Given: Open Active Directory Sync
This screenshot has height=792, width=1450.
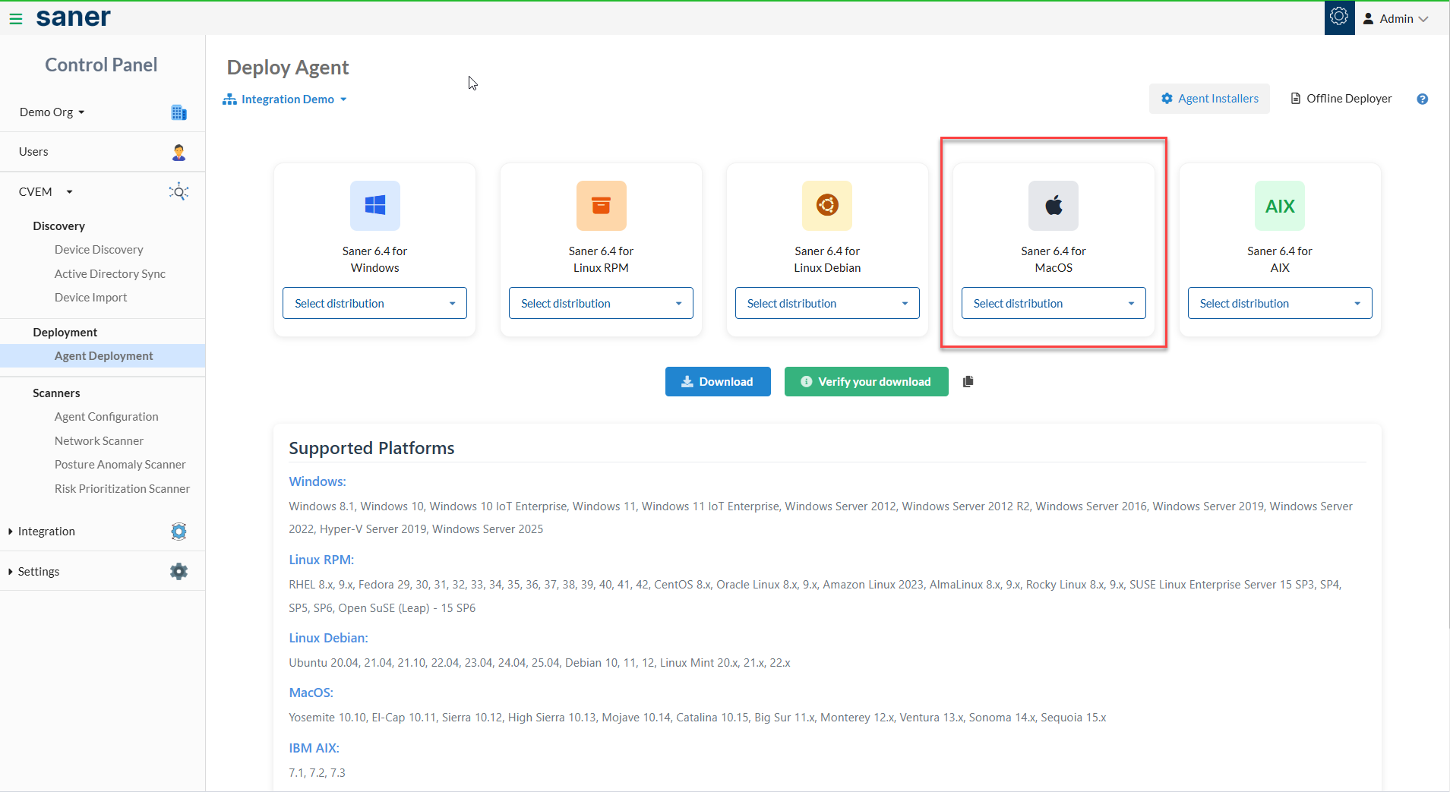Looking at the screenshot, I should pyautogui.click(x=110, y=274).
